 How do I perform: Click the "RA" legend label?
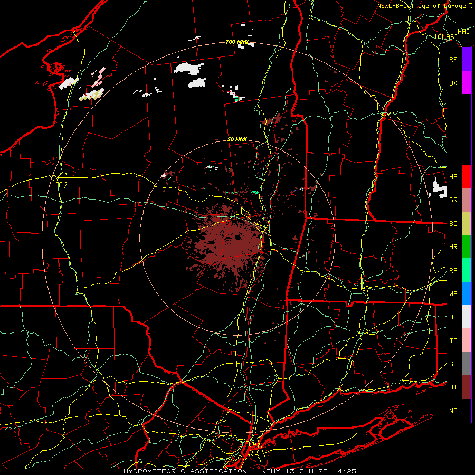point(453,271)
